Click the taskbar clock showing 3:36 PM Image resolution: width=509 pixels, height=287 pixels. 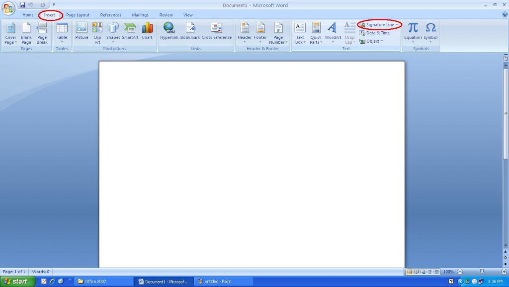(x=495, y=282)
